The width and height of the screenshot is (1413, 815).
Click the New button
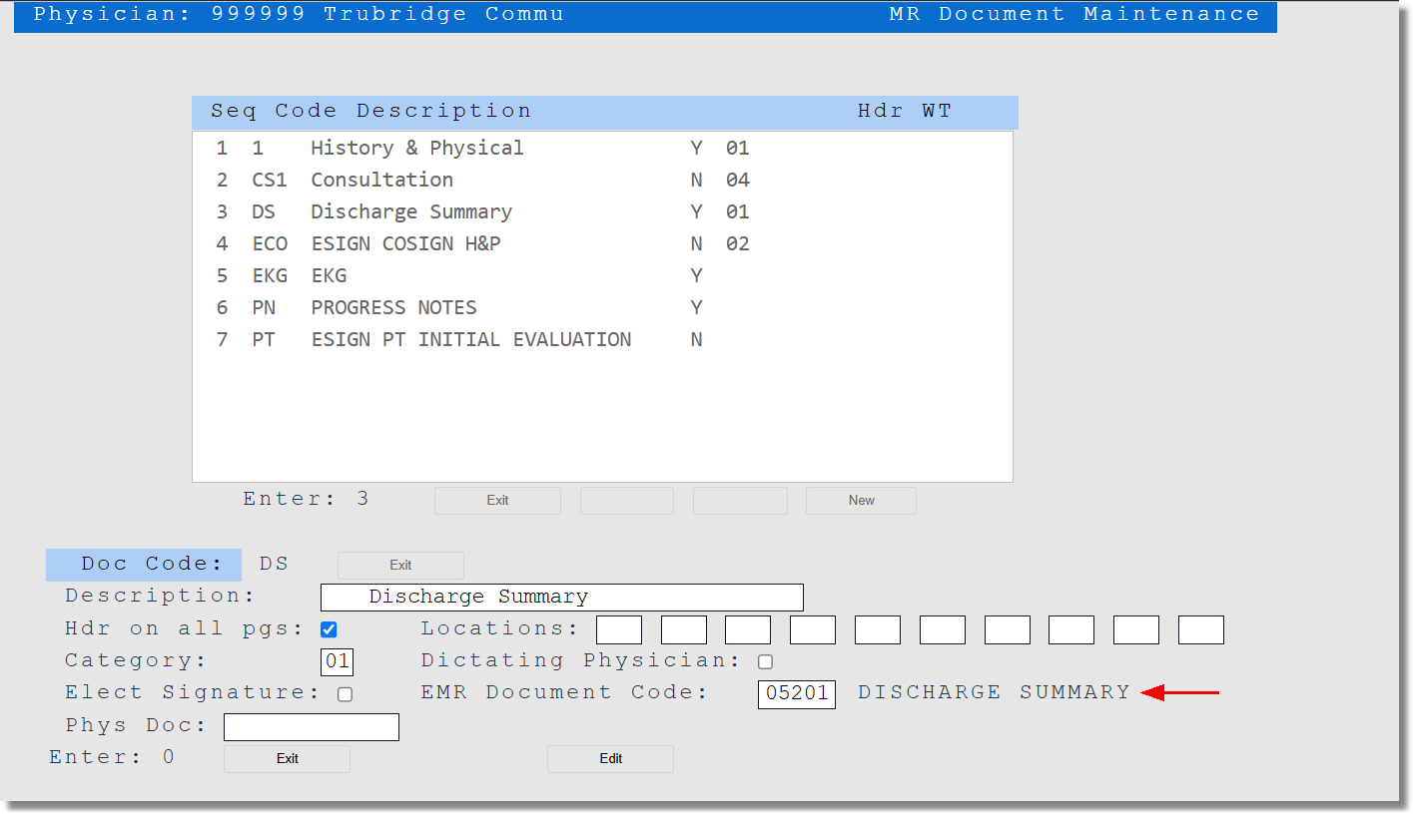(x=861, y=501)
